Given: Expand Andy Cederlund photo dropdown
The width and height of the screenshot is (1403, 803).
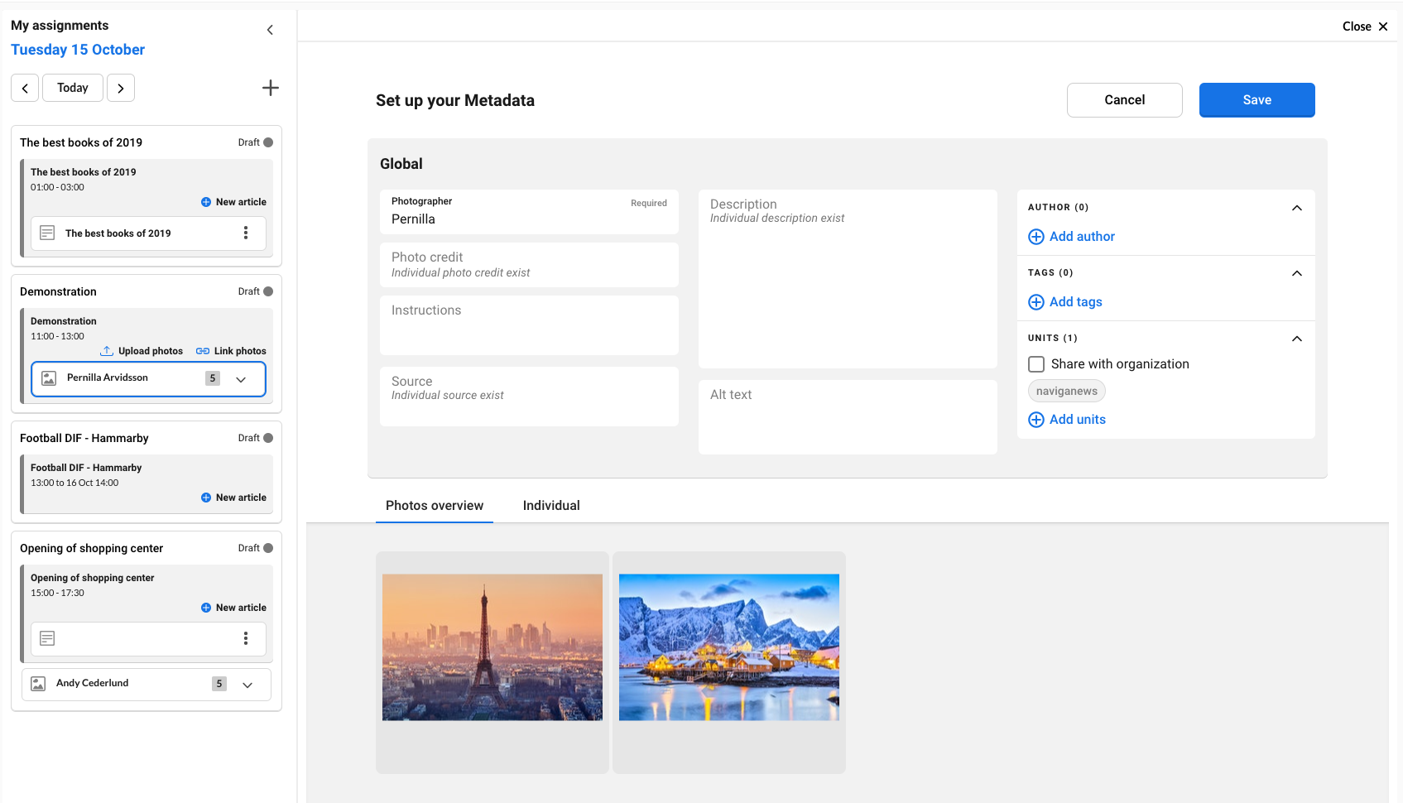Looking at the screenshot, I should [x=247, y=685].
